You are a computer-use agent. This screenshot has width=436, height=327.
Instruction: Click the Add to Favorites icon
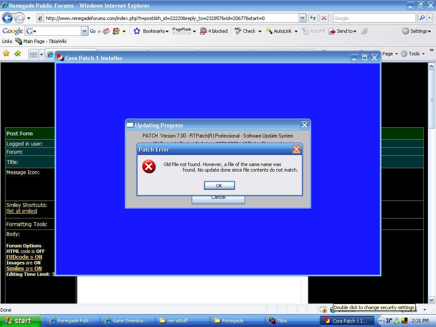point(17,54)
